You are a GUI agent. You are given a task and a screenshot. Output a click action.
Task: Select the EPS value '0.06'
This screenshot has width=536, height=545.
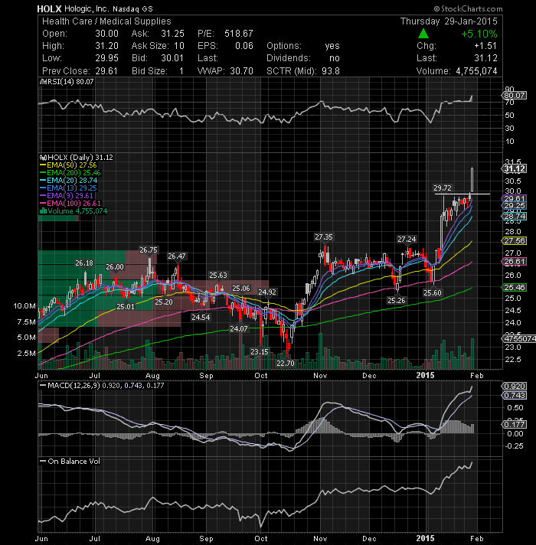(244, 46)
